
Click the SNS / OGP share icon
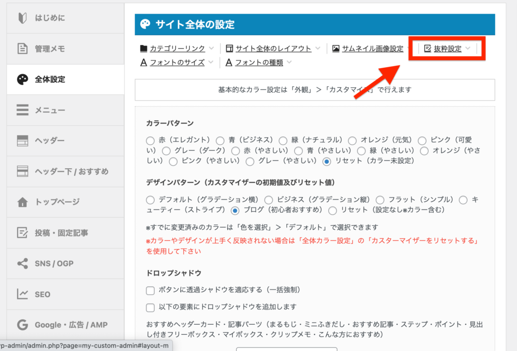click(22, 263)
